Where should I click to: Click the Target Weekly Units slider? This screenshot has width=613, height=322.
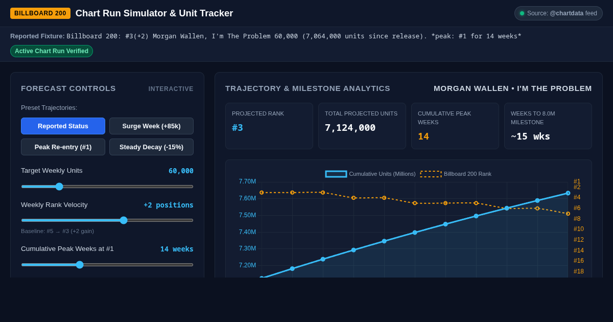107,187
